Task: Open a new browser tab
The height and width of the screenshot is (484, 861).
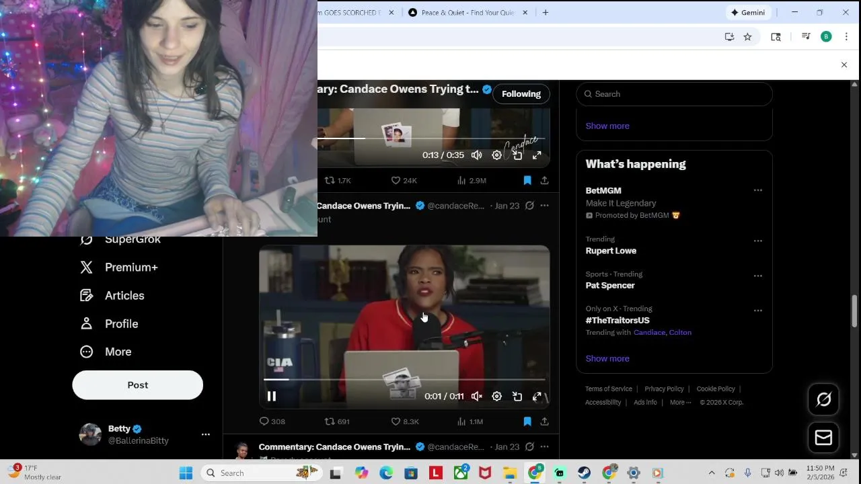Action: click(x=546, y=12)
